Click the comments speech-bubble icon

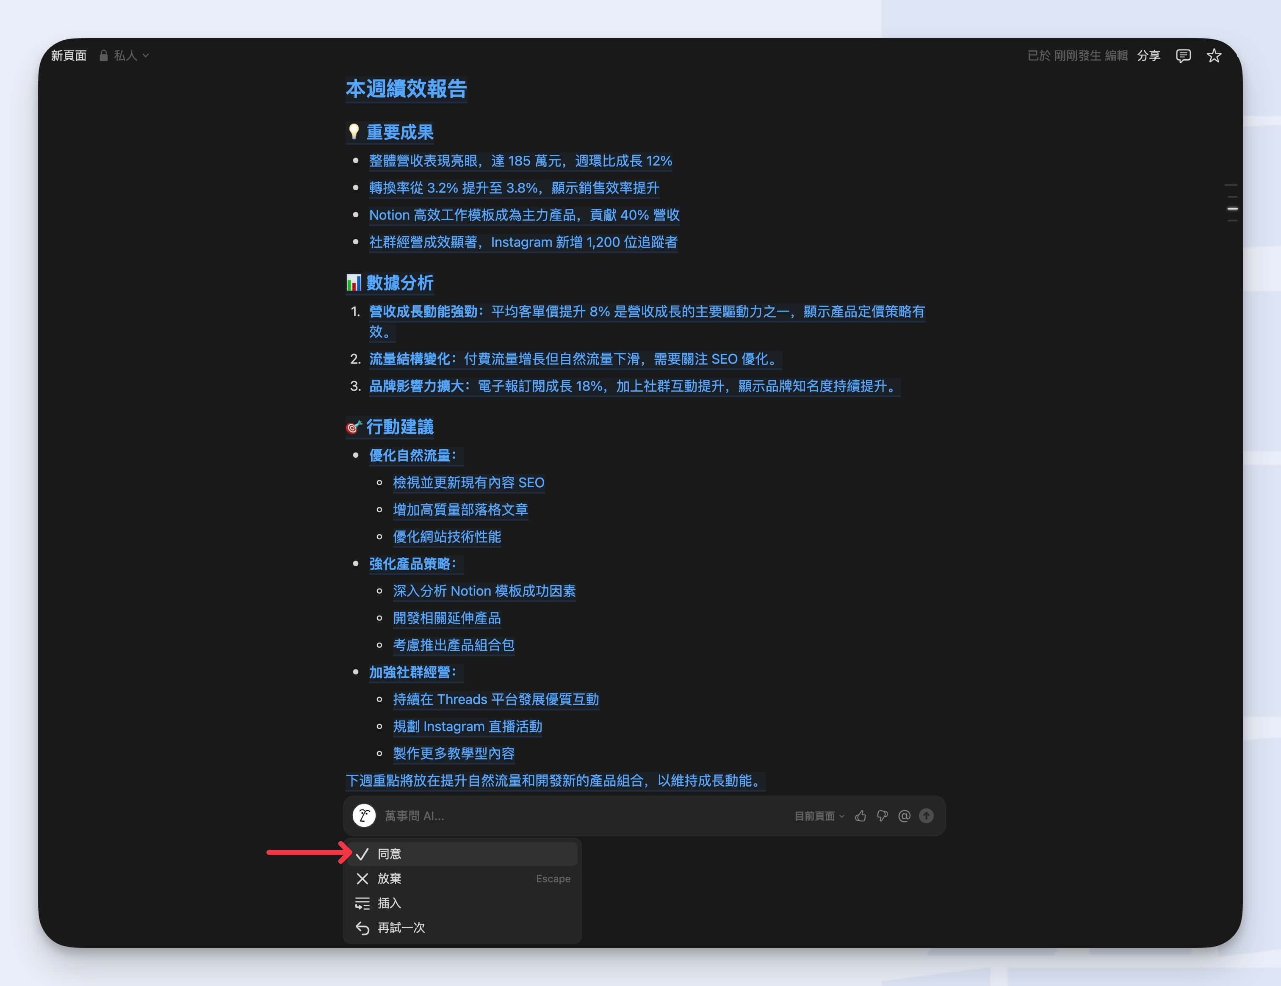tap(1183, 56)
